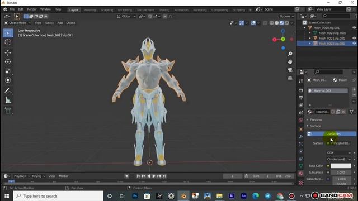This screenshot has height=201, width=358.
Task: Toggle camera view icon in viewport
Action: 290,70
